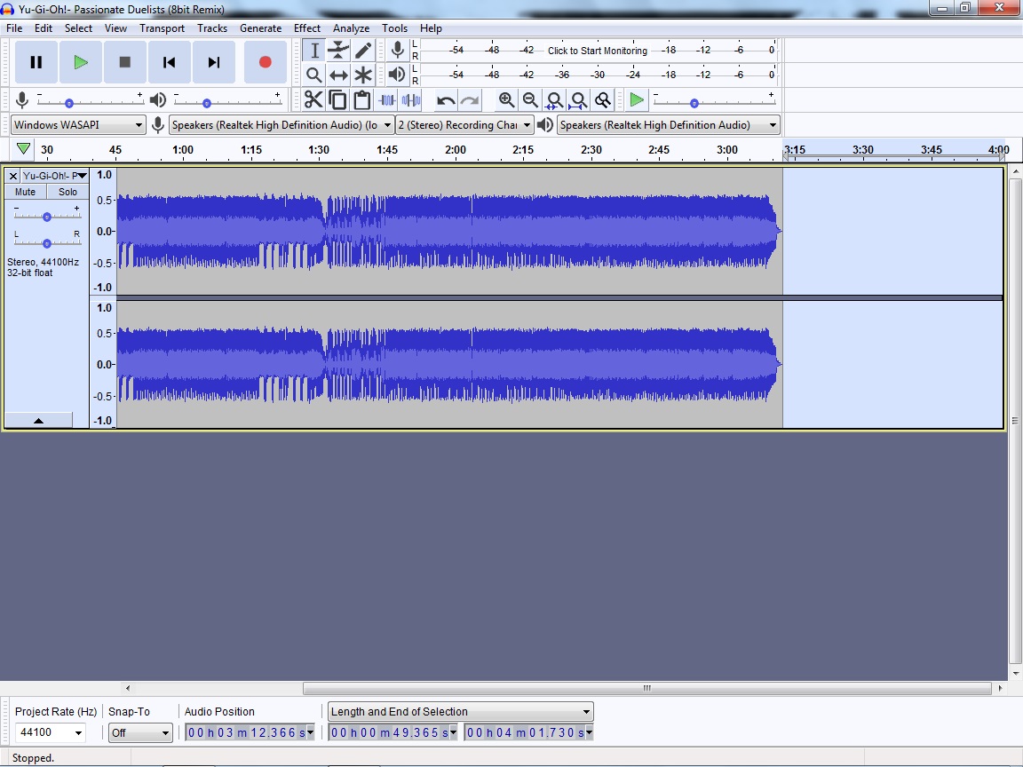Image resolution: width=1023 pixels, height=767 pixels.
Task: Open the Tracks menu
Action: point(212,28)
